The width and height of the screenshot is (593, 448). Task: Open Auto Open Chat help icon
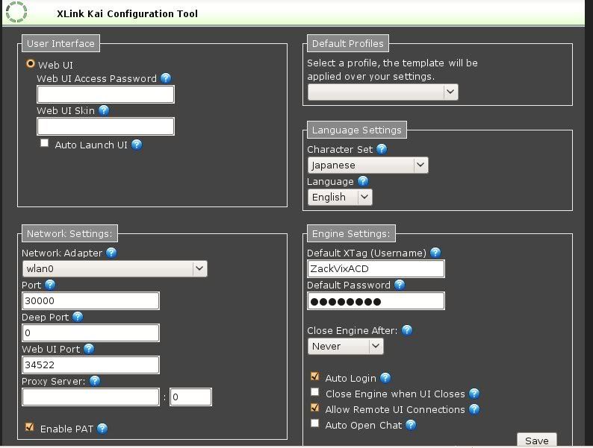point(411,425)
